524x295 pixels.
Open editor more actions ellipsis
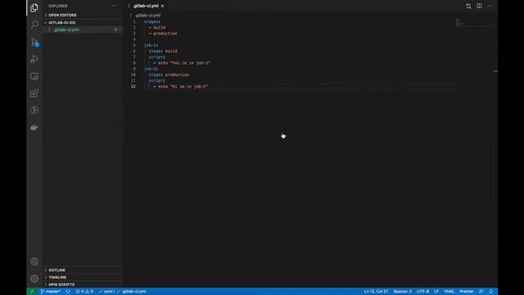490,6
